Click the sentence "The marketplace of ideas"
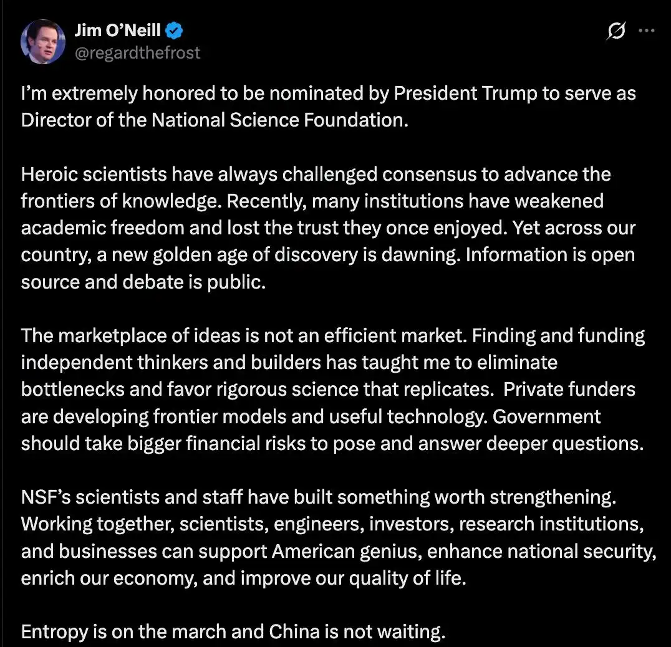 (x=244, y=336)
